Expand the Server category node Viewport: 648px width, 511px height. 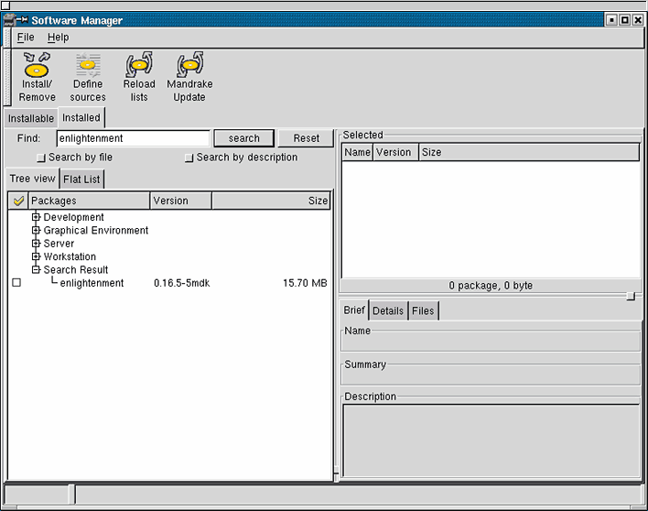[36, 243]
